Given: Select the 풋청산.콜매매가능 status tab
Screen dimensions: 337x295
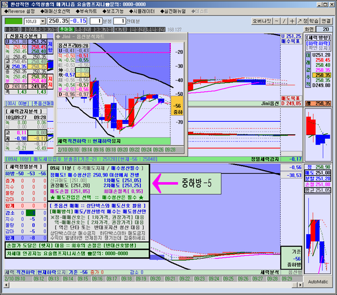Looking at the screenshot, I should pyautogui.click(x=94, y=29).
